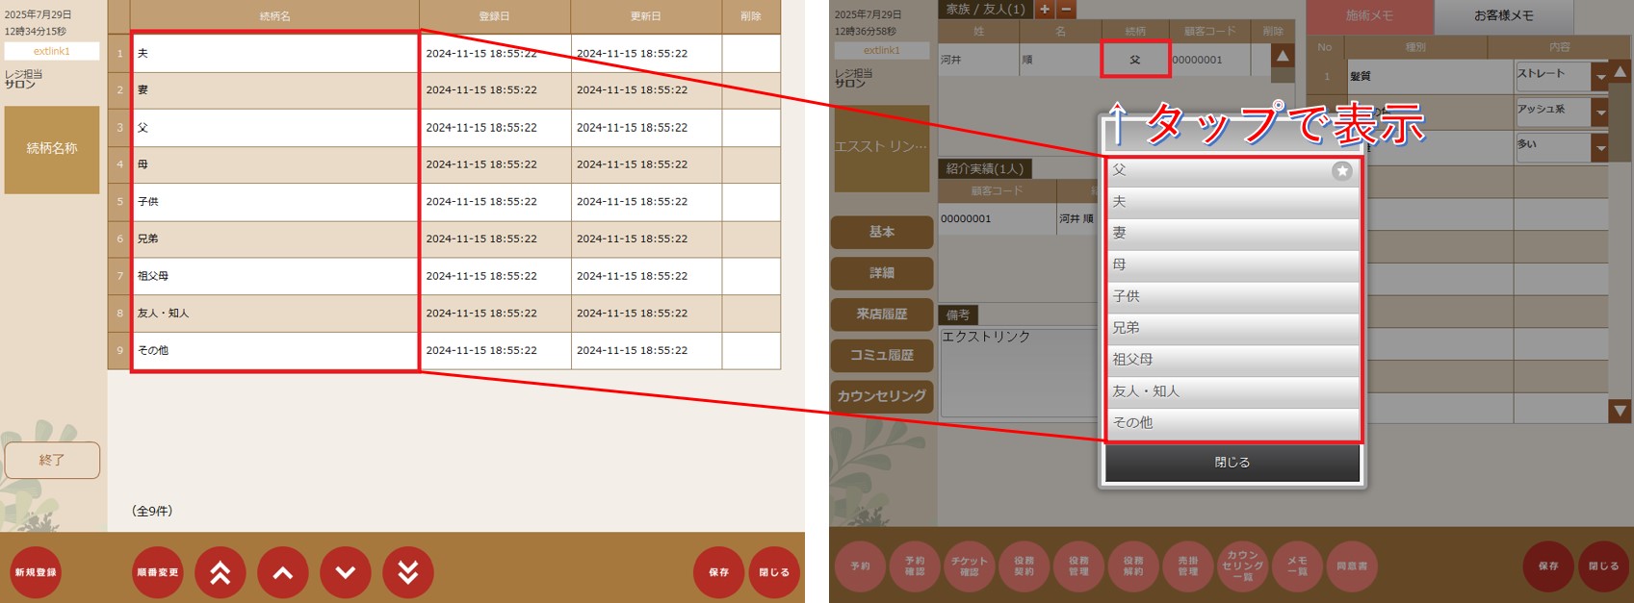Screen dimensions: 1634x603
Task: Choose 妻 option in popup list
Action: click(1232, 233)
